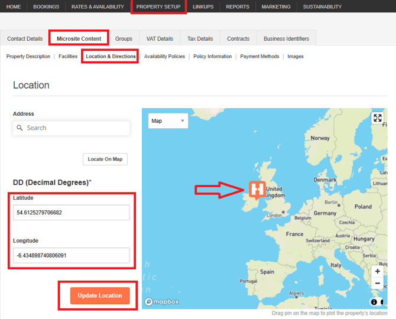The width and height of the screenshot is (396, 319).
Task: Click the orange property pin marker
Action: click(x=257, y=189)
